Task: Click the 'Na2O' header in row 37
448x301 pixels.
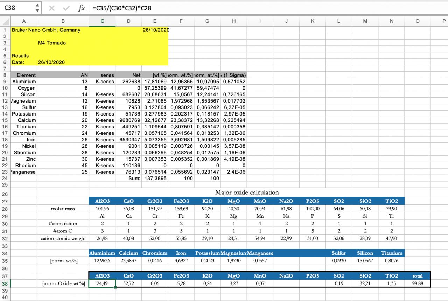Action: [x=286, y=276]
